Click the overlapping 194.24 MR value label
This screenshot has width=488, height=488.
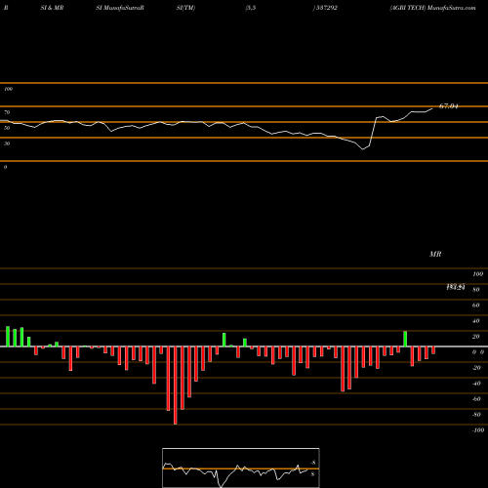click(456, 287)
